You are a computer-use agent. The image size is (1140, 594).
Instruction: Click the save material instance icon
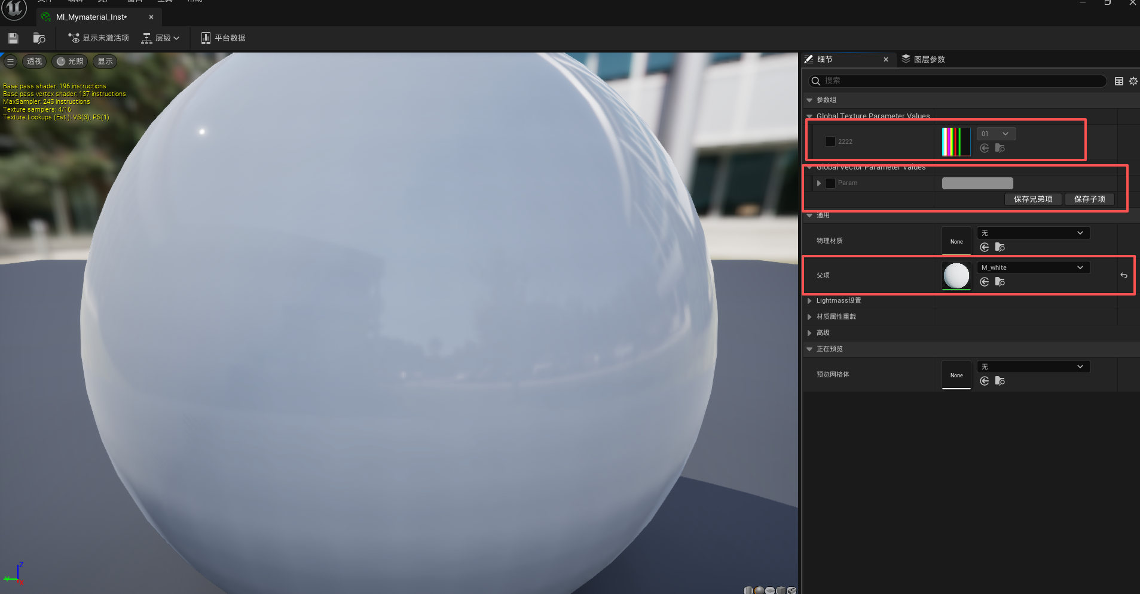[x=13, y=38]
